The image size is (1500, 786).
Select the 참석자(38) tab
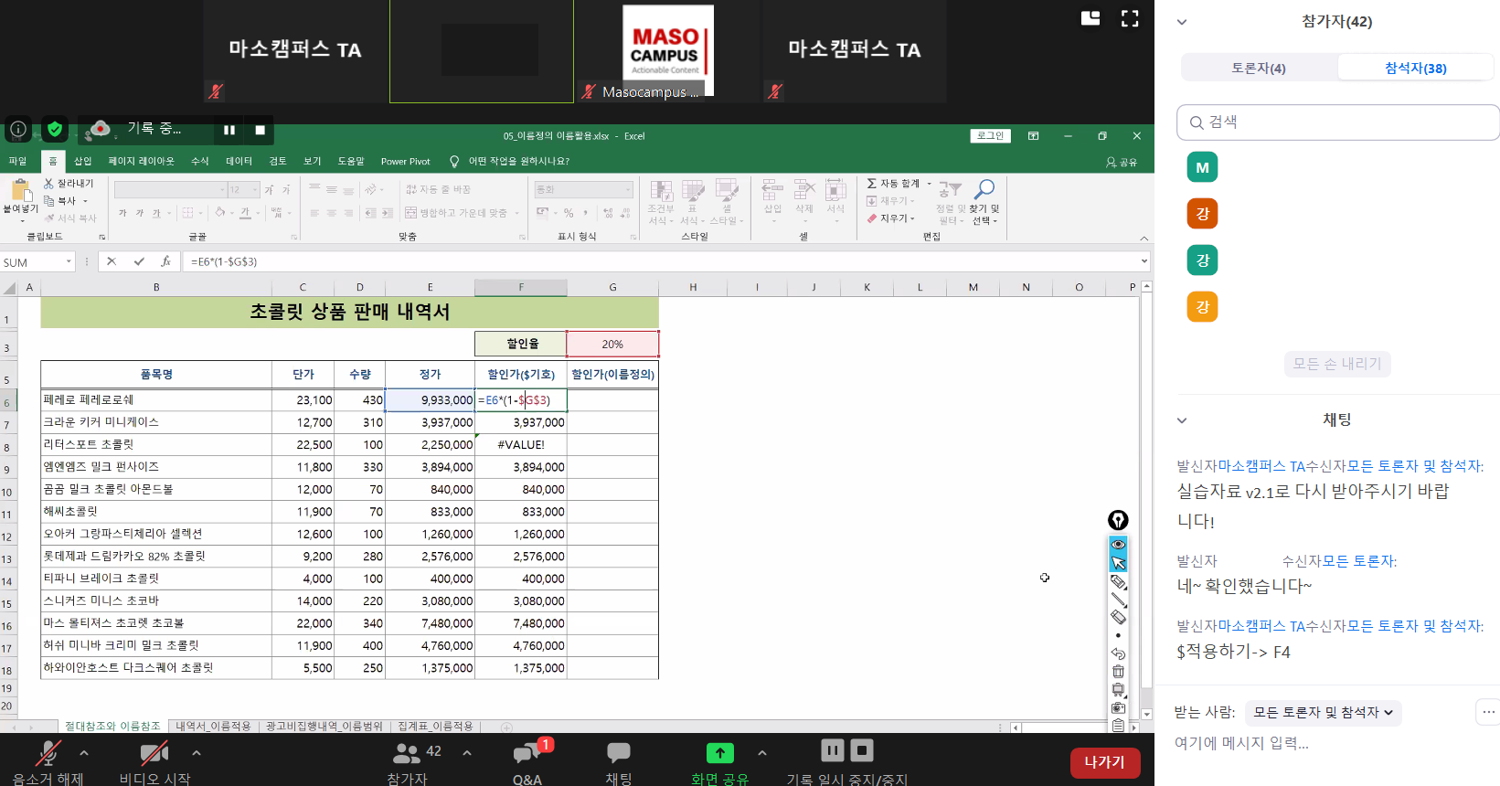[x=1415, y=68]
